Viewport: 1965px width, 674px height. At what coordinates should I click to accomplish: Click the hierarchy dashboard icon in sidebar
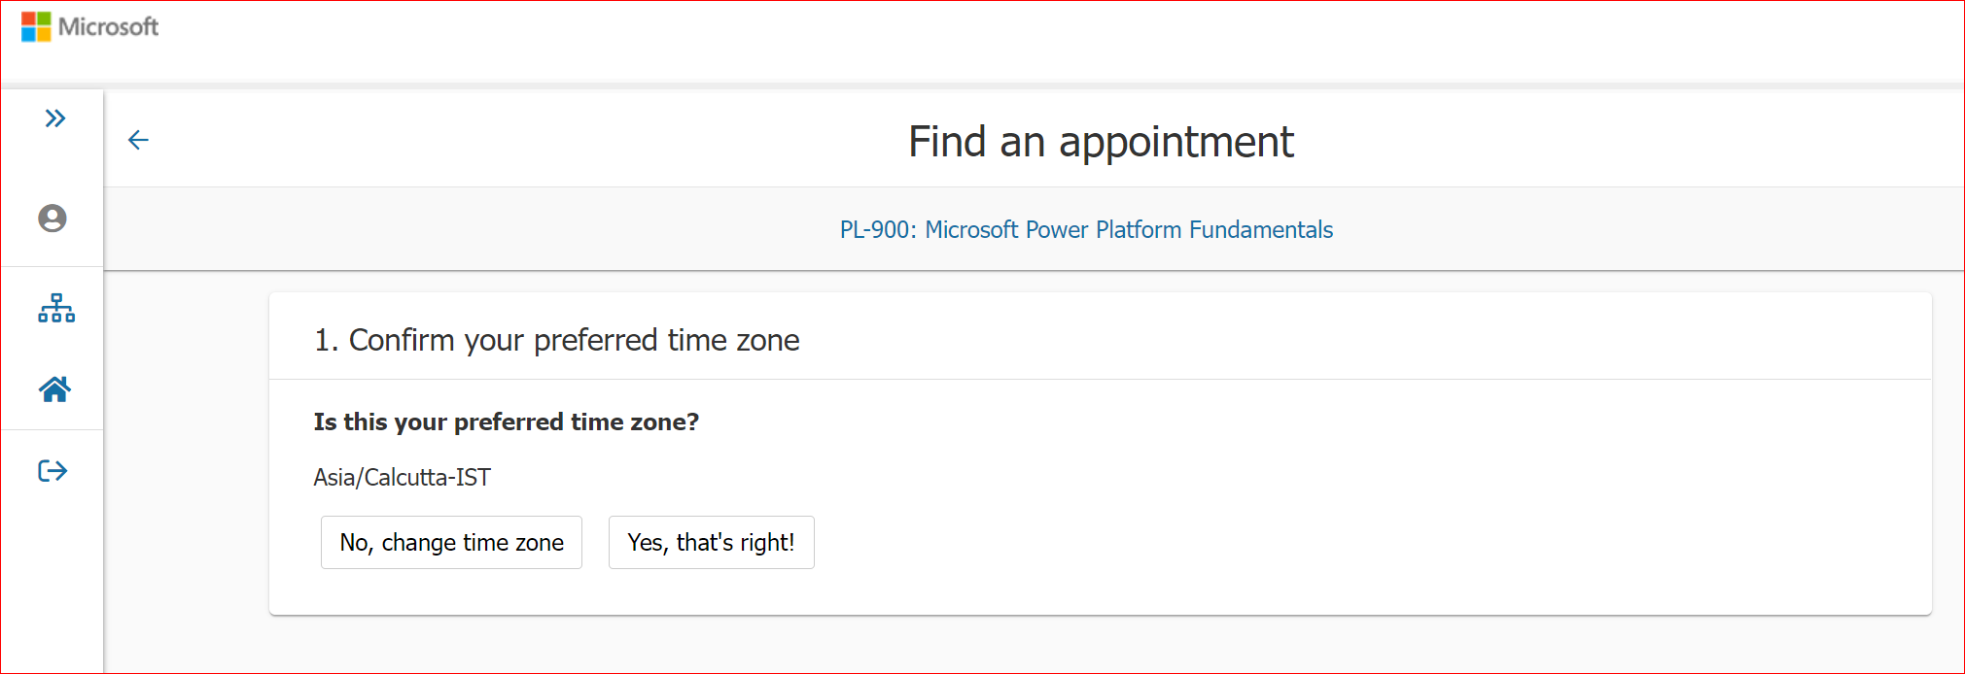[56, 308]
